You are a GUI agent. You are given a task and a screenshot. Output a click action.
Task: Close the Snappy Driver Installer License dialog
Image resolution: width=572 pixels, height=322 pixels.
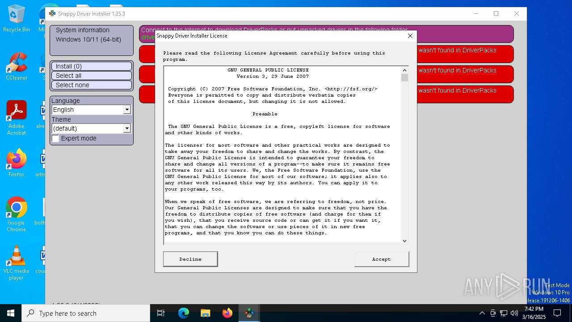coord(410,36)
